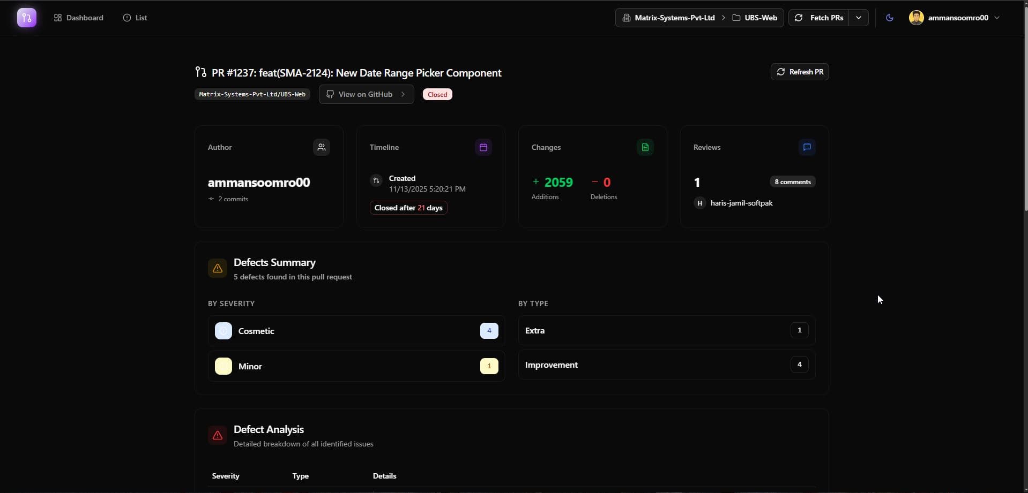Click the Details column header
This screenshot has width=1028, height=493.
coord(384,476)
